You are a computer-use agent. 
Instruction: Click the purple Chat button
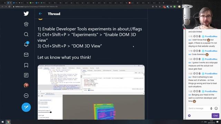point(215,116)
